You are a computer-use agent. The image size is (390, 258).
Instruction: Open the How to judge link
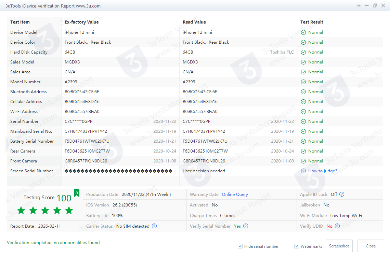tap(323, 171)
